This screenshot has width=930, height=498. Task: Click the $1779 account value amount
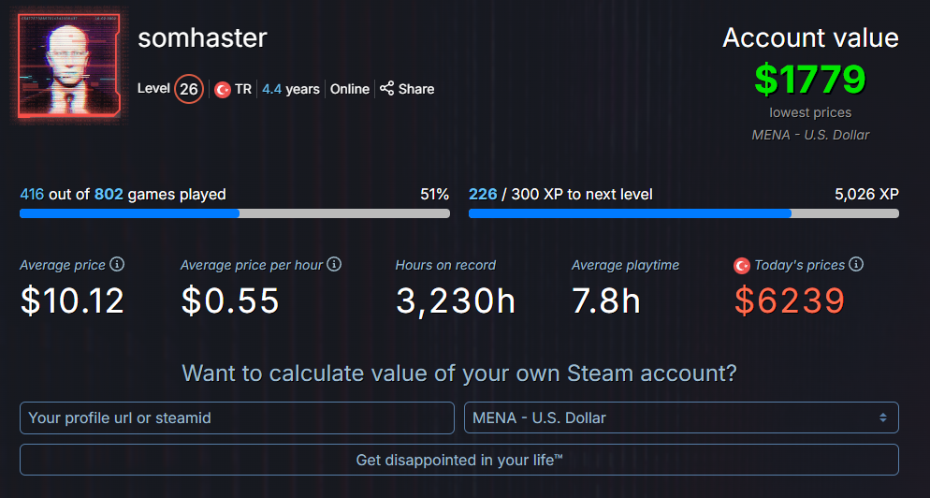810,79
